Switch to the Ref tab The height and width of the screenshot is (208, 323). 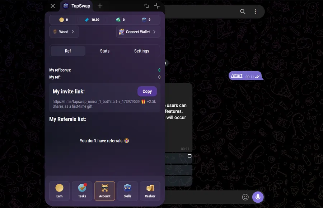(68, 51)
